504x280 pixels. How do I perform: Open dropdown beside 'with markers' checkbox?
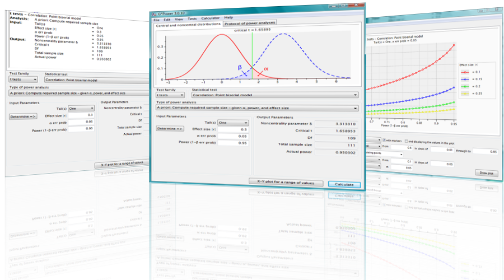coord(374,140)
